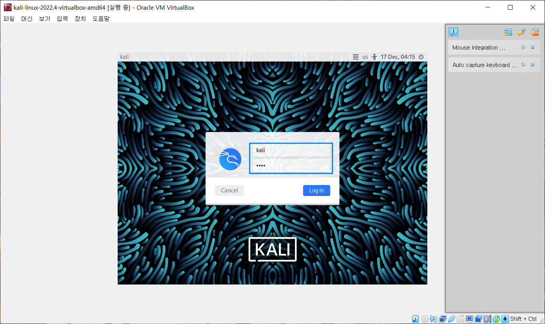Click the keyboard capture arrow icon

(505, 319)
